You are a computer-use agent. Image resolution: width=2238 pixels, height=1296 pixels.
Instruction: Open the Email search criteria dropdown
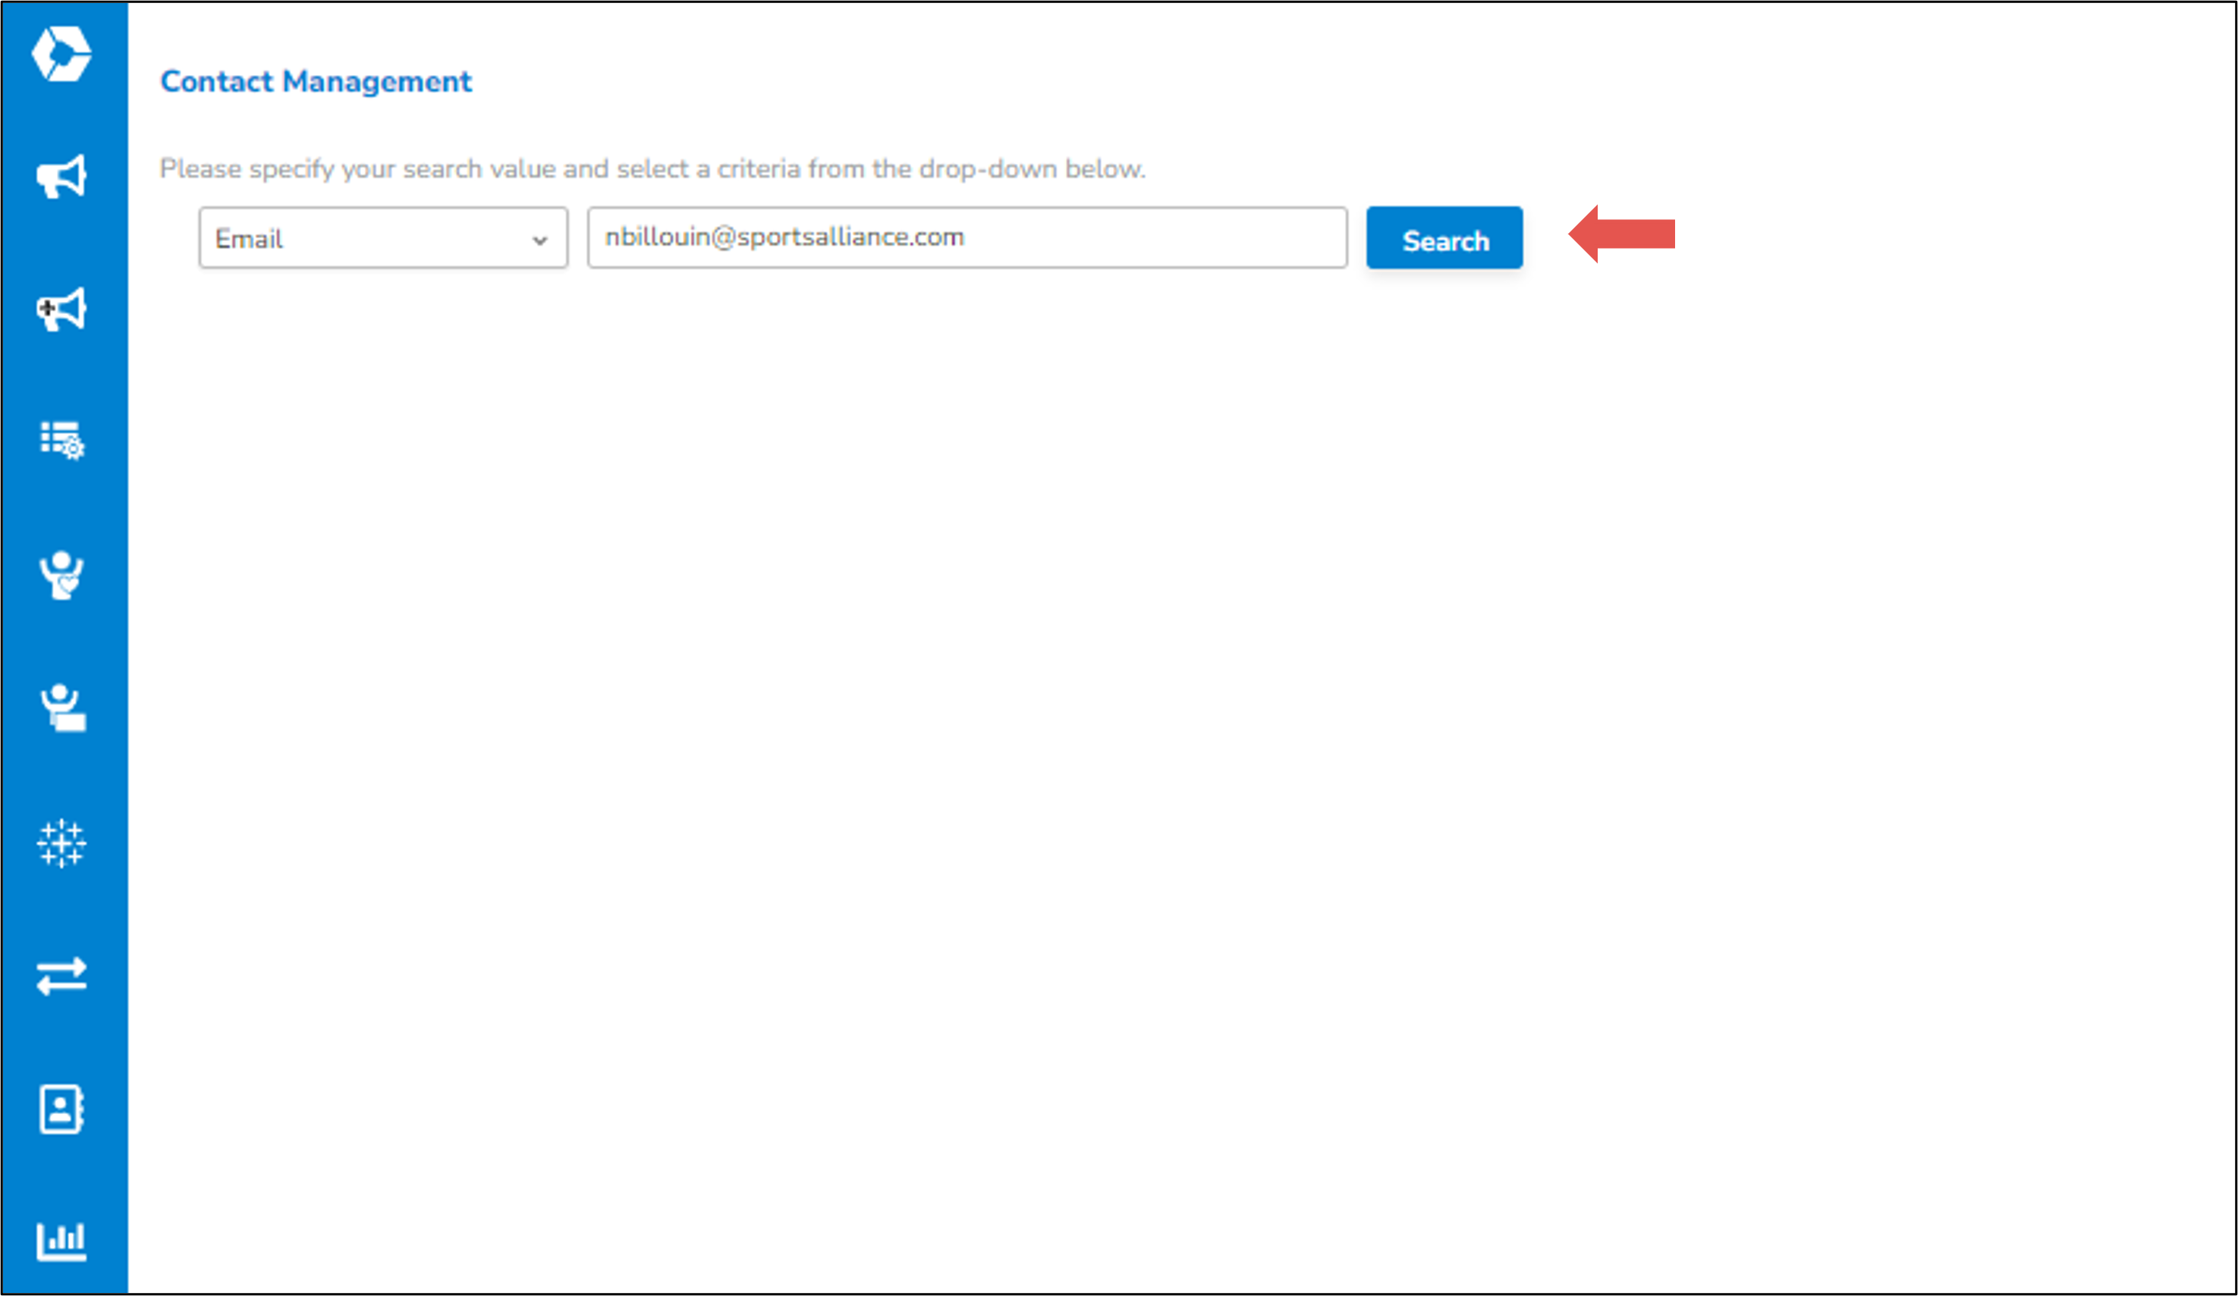tap(383, 238)
